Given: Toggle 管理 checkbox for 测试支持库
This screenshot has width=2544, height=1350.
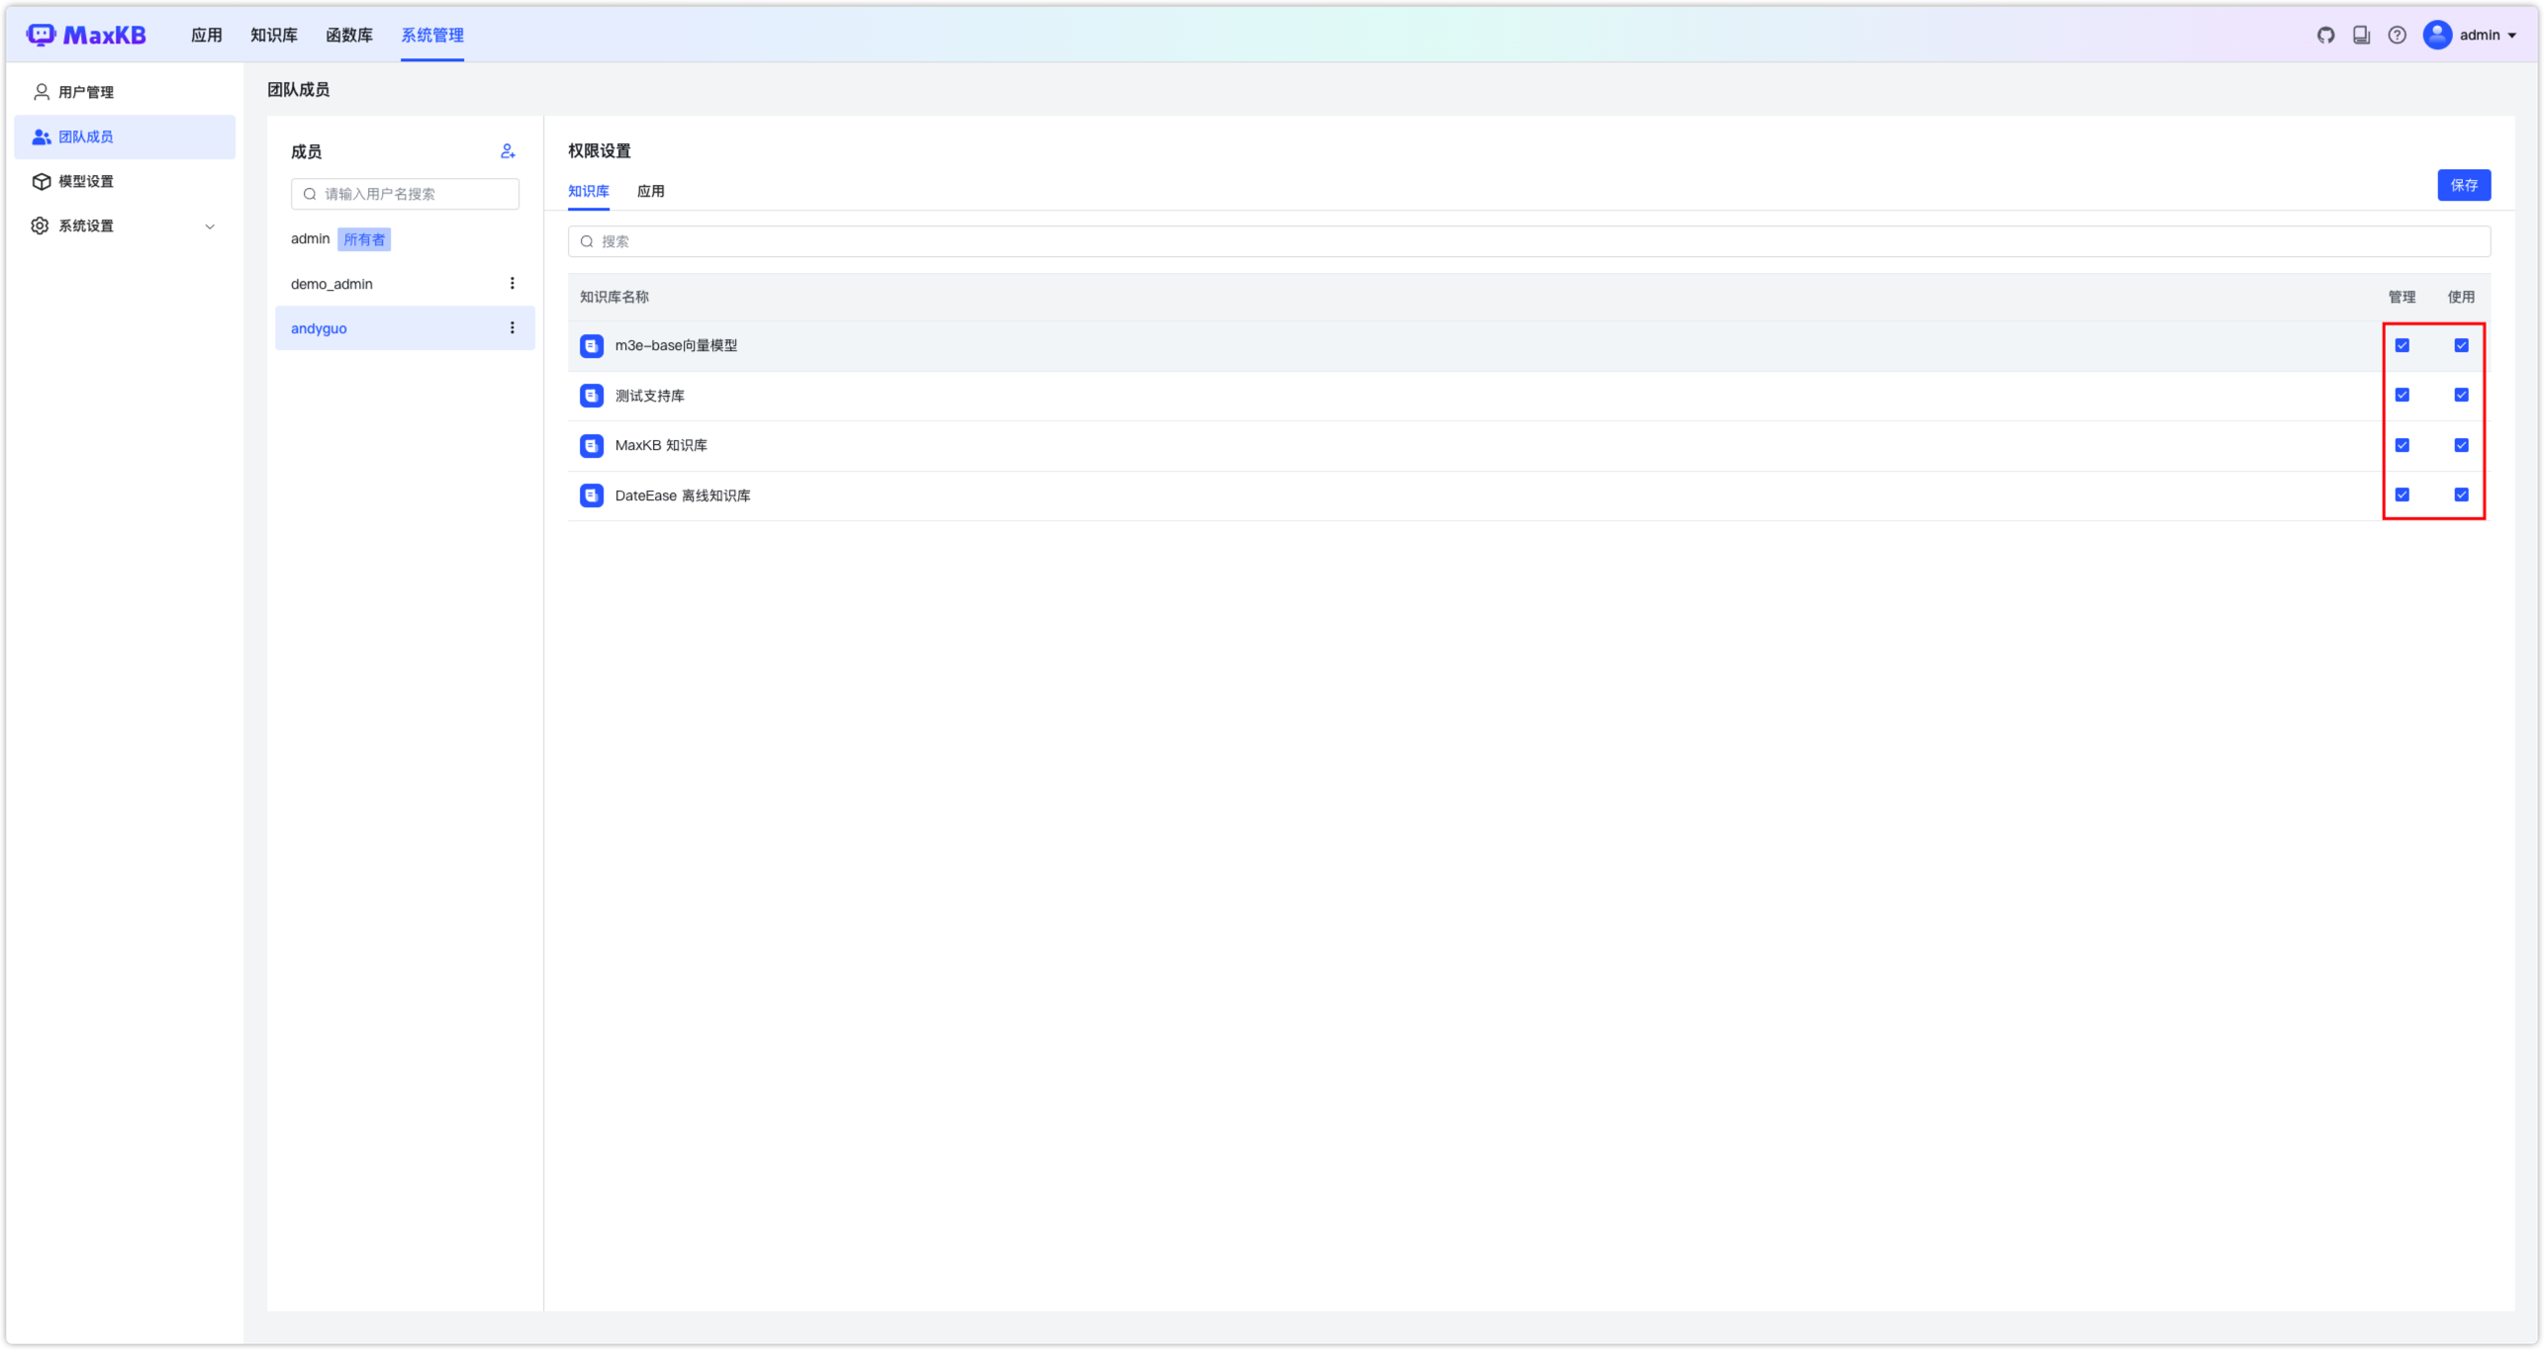Looking at the screenshot, I should pyautogui.click(x=2403, y=395).
